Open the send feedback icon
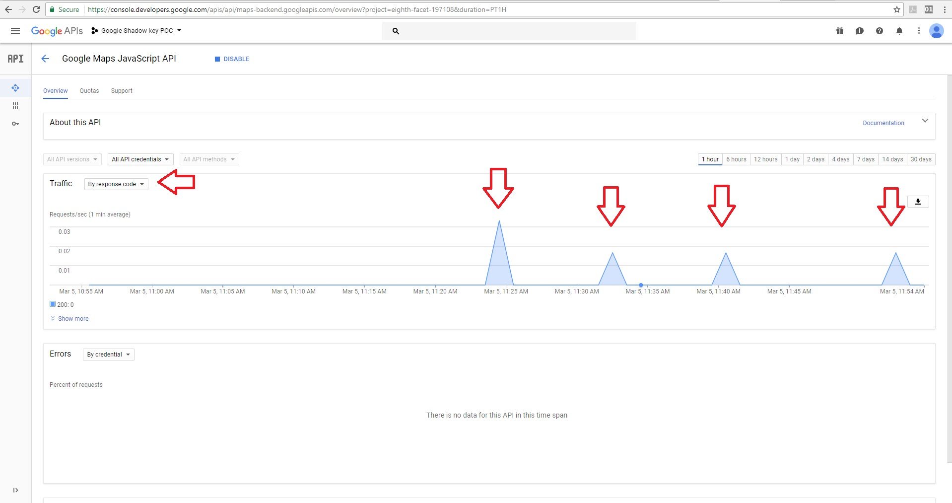Image resolution: width=952 pixels, height=503 pixels. [x=860, y=31]
